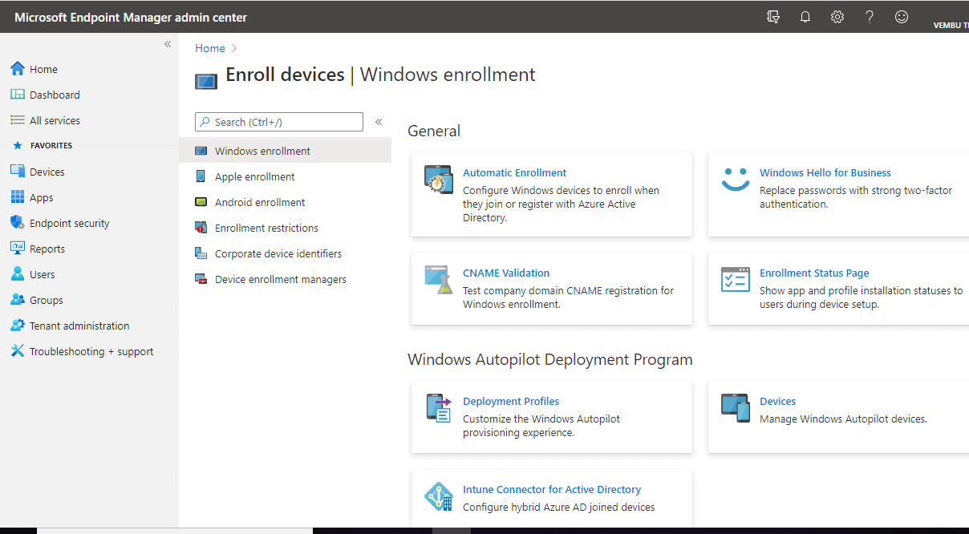Open the Windows Hello for Business link

coord(825,172)
